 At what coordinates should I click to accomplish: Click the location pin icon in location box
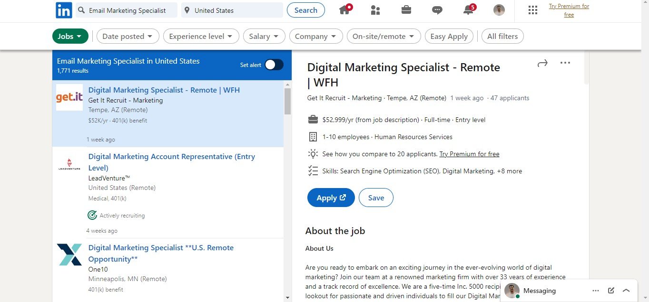point(187,10)
